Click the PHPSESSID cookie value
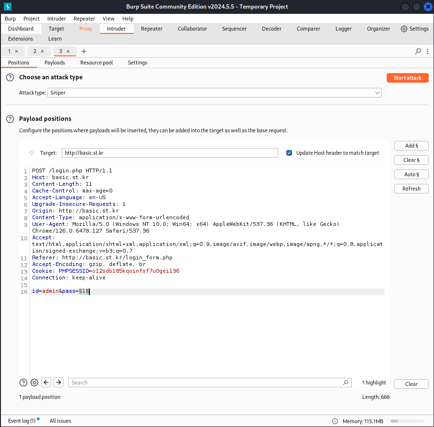434x427 pixels. pyautogui.click(x=136, y=271)
